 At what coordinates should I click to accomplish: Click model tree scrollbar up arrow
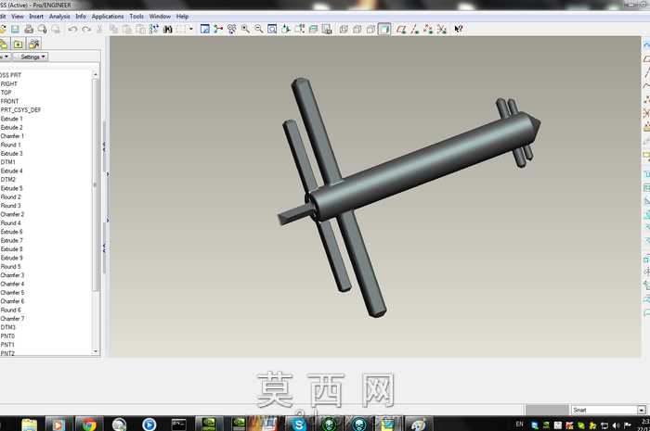96,74
